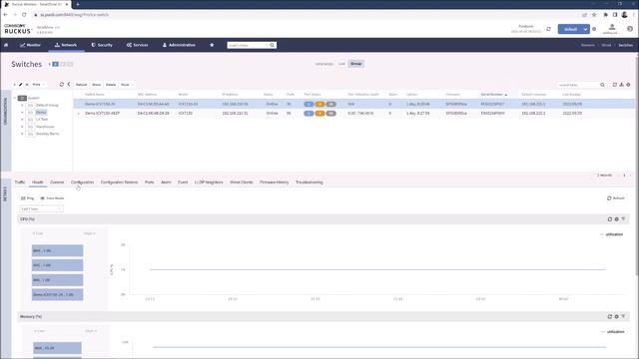Switch to the Traffic tab
The width and height of the screenshot is (639, 359).
pyautogui.click(x=20, y=182)
